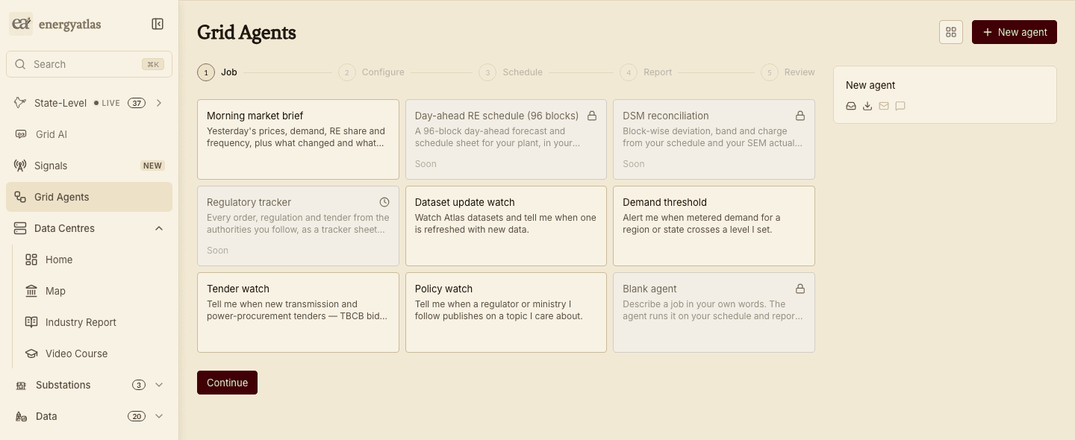Image resolution: width=1075 pixels, height=440 pixels.
Task: Click the Grid AI icon
Action: click(x=21, y=134)
